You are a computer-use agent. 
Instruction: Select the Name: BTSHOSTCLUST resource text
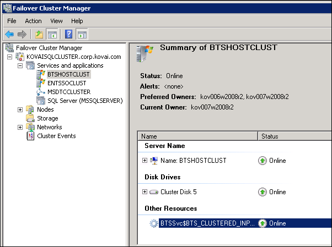coord(194,161)
